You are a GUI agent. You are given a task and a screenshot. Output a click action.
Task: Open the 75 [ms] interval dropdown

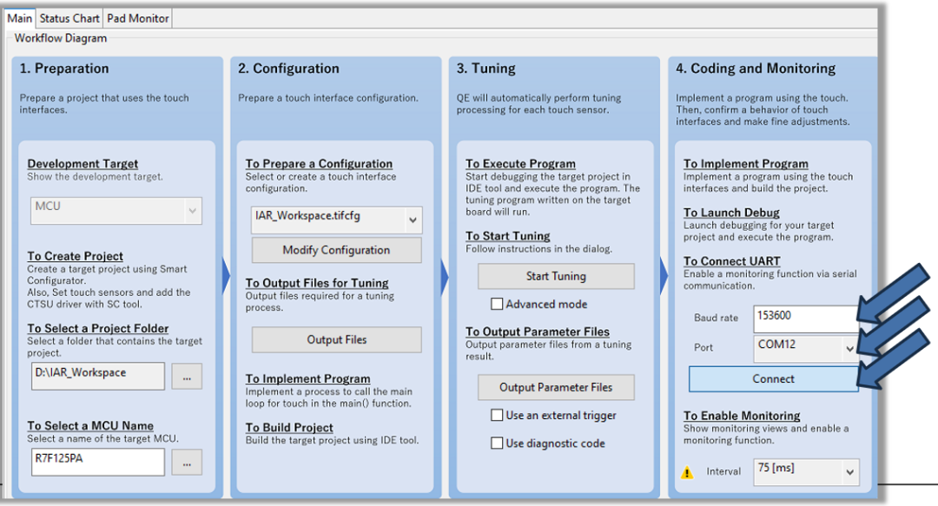[806, 472]
